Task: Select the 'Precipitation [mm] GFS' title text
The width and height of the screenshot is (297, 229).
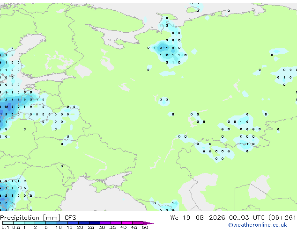Action: (x=38, y=218)
